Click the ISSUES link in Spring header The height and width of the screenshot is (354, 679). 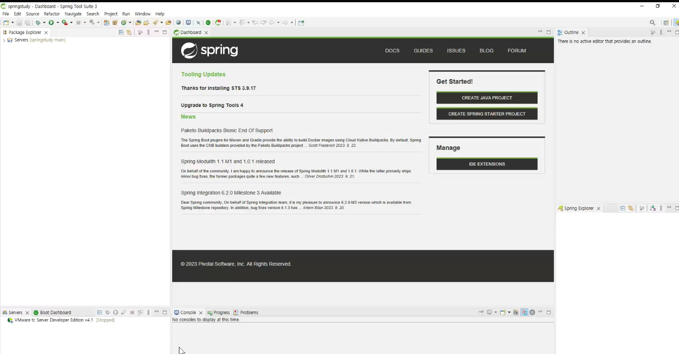pyautogui.click(x=456, y=51)
